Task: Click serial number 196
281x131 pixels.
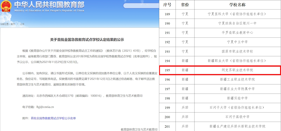Action: pyautogui.click(x=167, y=79)
